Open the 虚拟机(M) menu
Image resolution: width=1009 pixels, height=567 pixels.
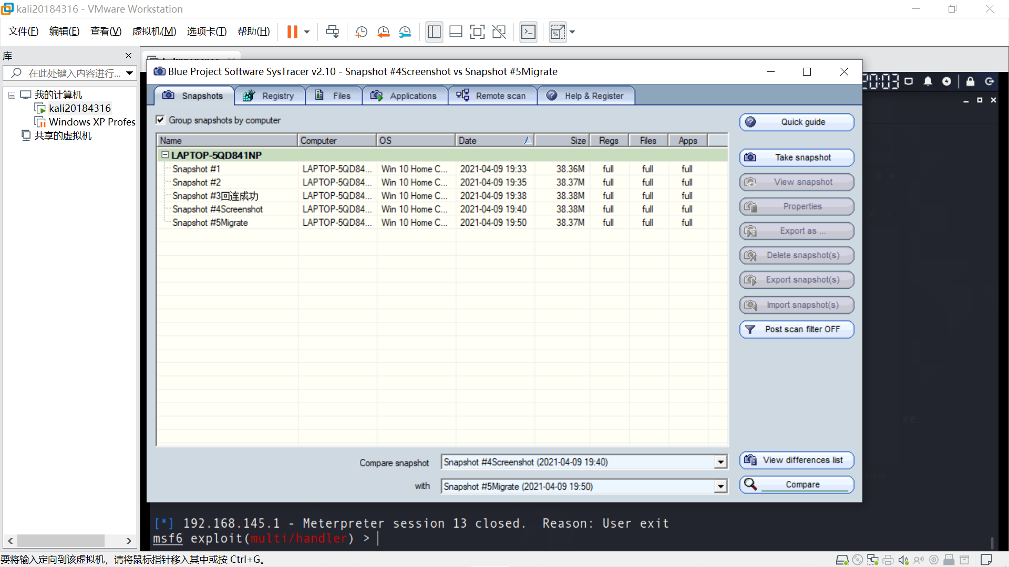click(x=154, y=31)
